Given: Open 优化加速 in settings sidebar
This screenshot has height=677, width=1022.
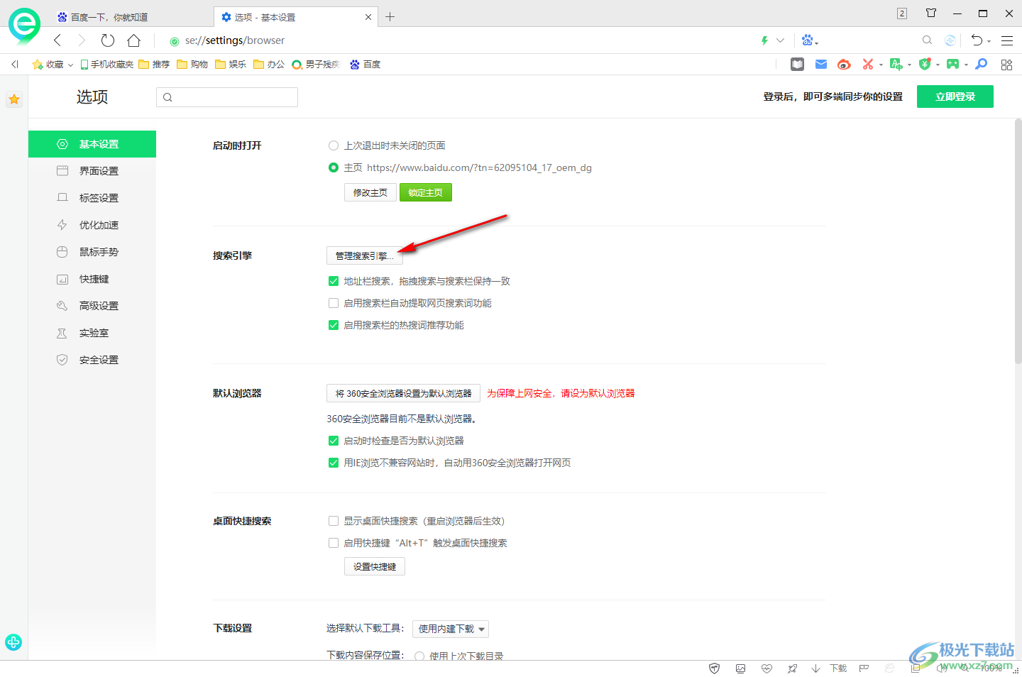Looking at the screenshot, I should click(92, 225).
